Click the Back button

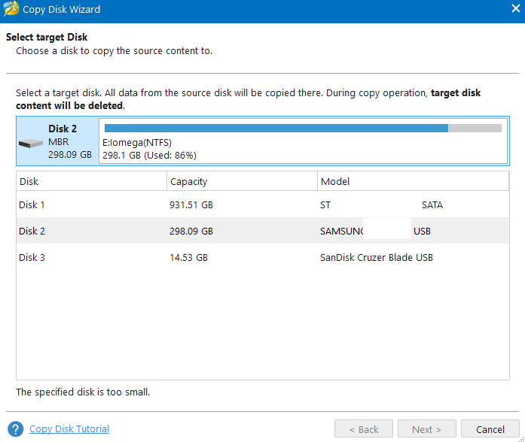[x=364, y=428]
